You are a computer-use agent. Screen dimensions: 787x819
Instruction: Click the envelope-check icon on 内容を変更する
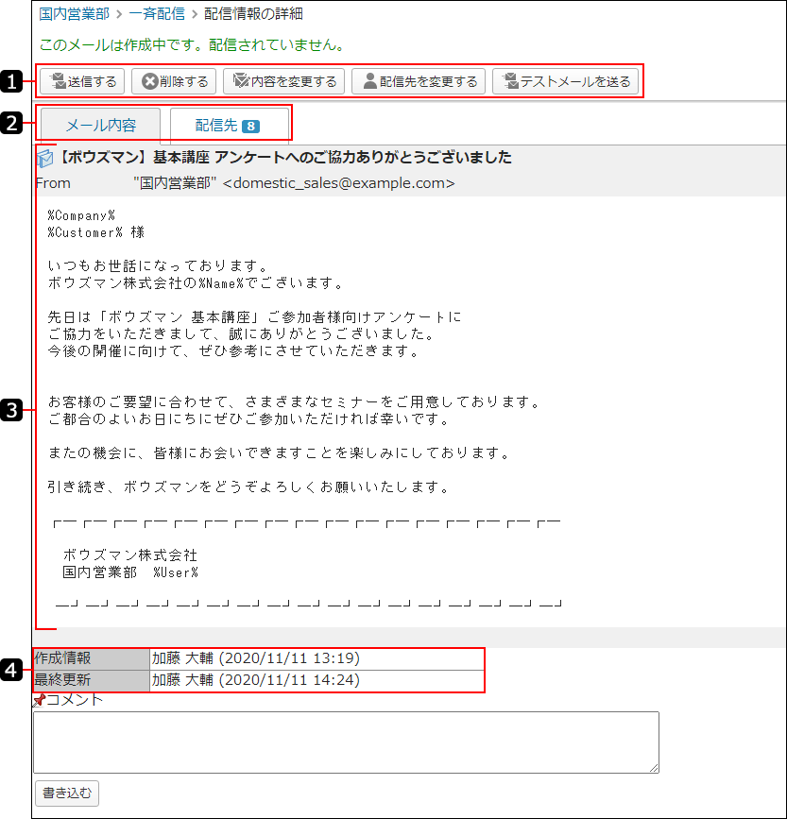coord(241,80)
